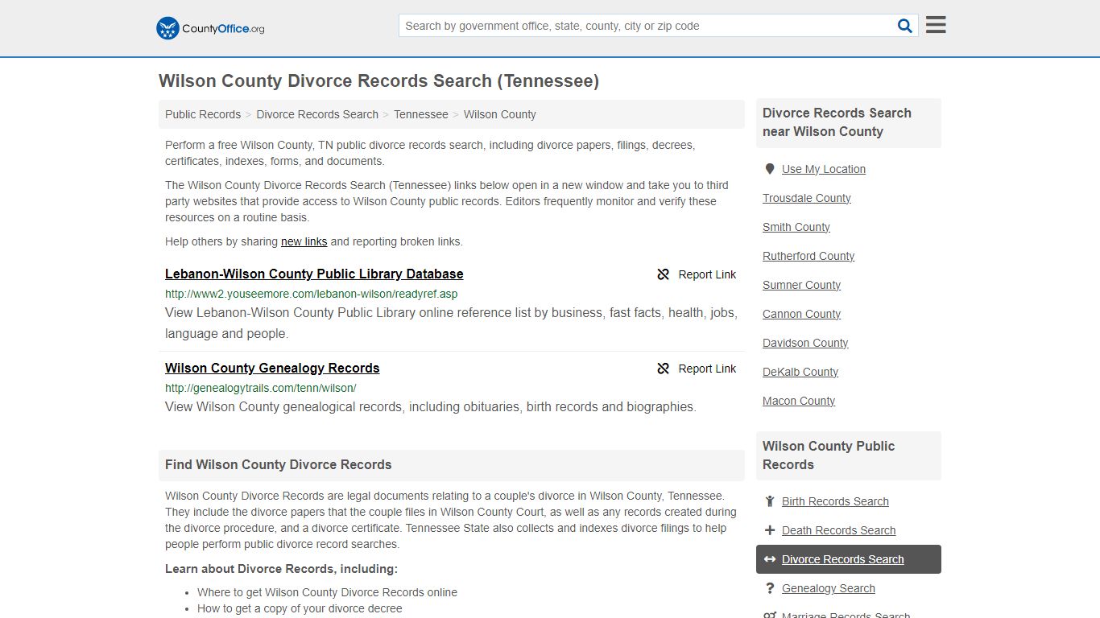The height and width of the screenshot is (618, 1100).
Task: Open Trousdale County divorce records
Action: 807,198
